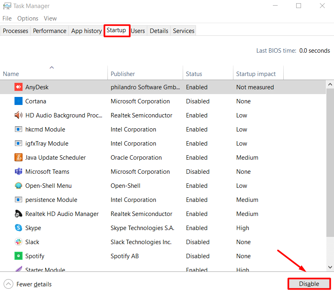Switch to the Services tab

point(183,31)
